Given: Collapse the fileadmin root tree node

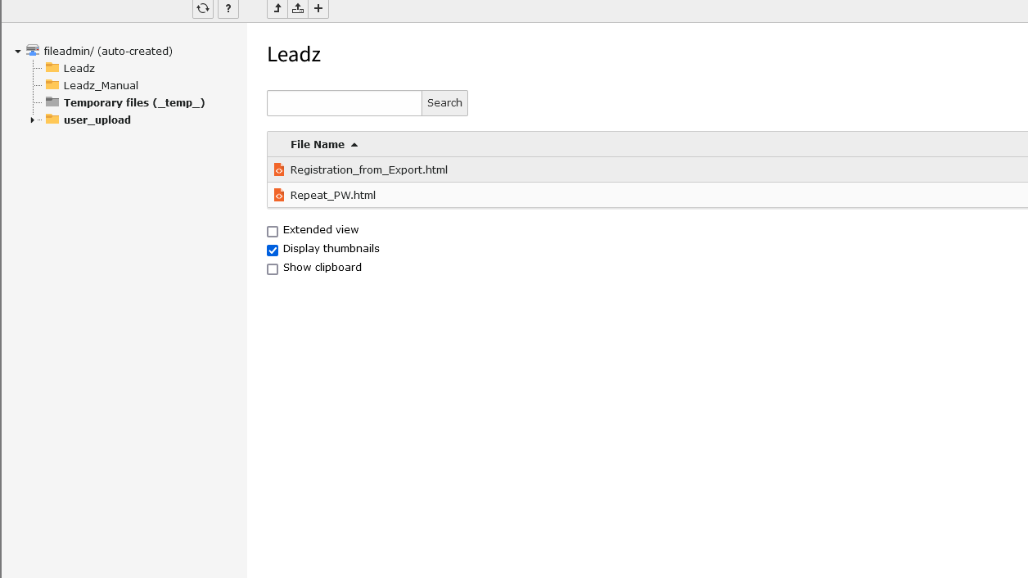Looking at the screenshot, I should pyautogui.click(x=18, y=52).
